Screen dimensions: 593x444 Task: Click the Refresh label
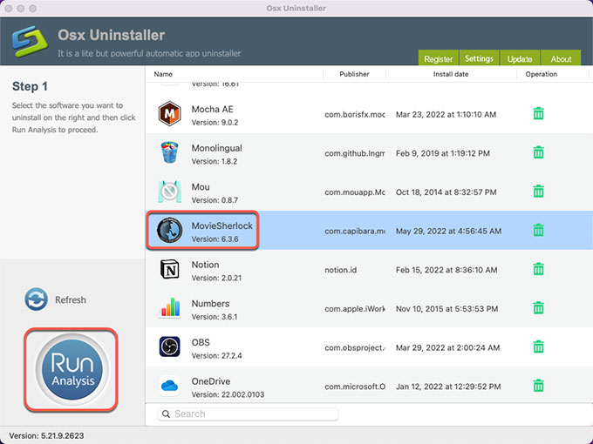tap(71, 299)
